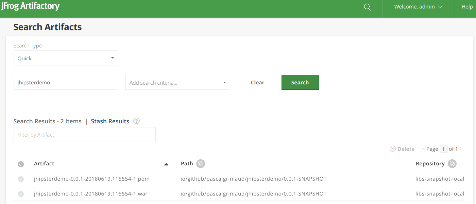Open the Help menu in header
The width and height of the screenshot is (476, 204).
[x=467, y=7]
